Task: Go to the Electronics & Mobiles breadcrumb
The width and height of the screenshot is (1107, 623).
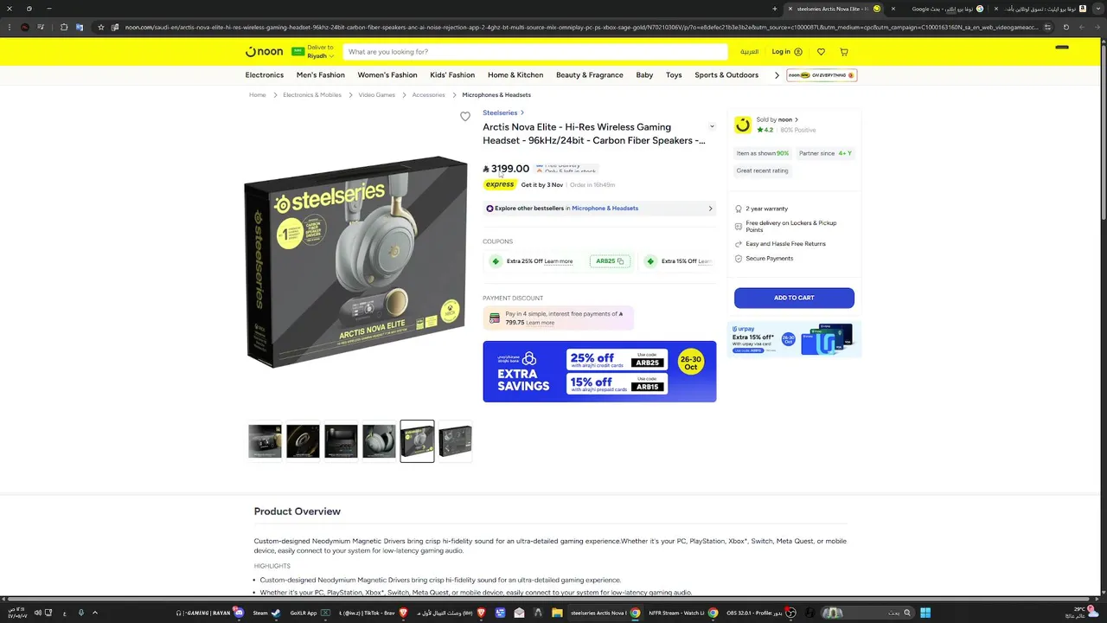Action: click(x=312, y=95)
